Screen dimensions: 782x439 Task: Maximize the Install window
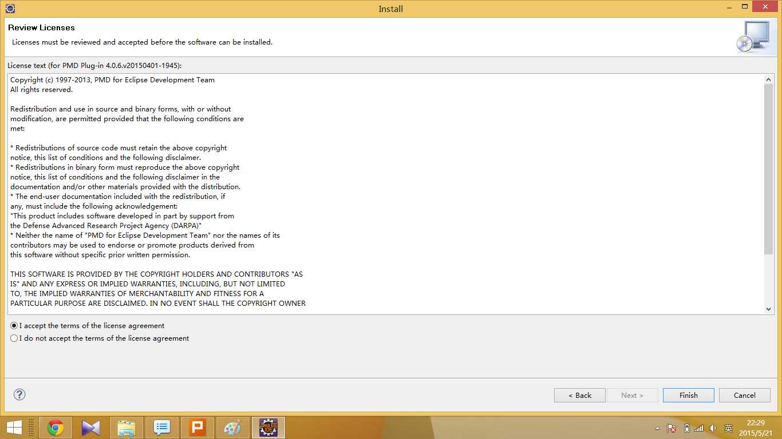[745, 7]
